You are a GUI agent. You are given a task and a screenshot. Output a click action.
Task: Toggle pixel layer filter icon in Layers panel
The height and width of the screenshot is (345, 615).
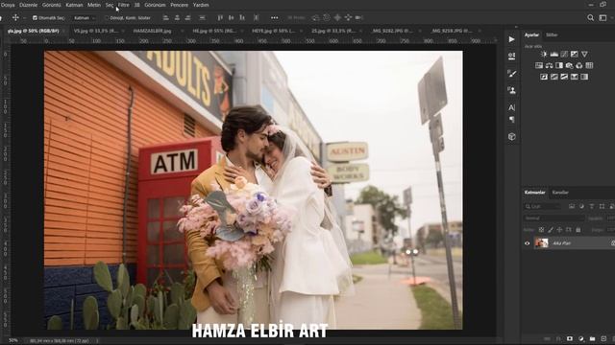572,206
